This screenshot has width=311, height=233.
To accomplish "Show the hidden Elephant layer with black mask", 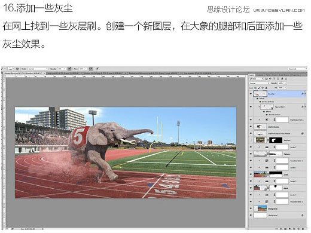I will (x=251, y=140).
